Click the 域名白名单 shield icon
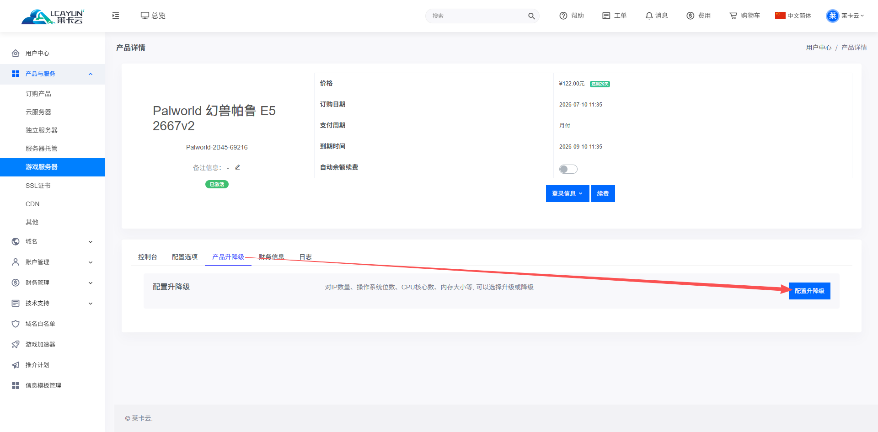 coord(16,324)
